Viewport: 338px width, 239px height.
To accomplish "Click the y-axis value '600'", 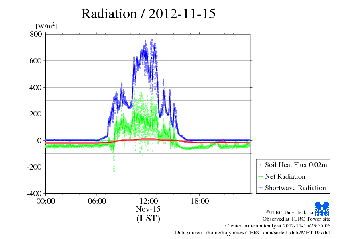I will 35,61.
